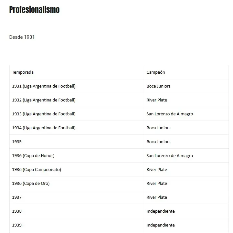
Task: Click the 1939 season cell
Action: (17, 225)
